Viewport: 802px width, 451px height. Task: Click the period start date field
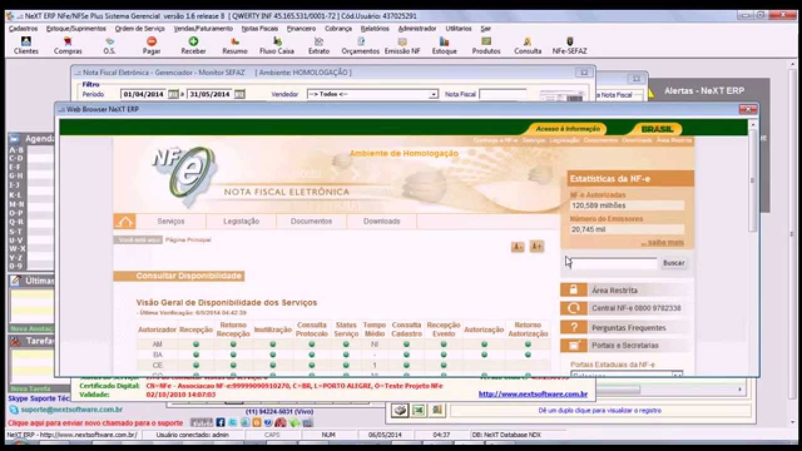(143, 94)
